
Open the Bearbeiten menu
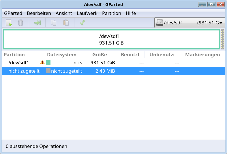[39, 13]
